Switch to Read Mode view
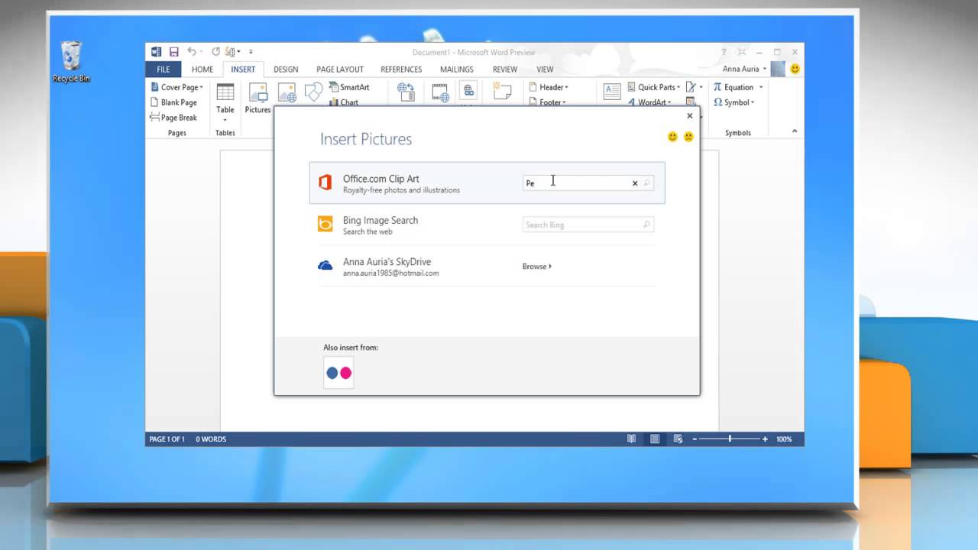Viewport: 978px width, 550px height. [x=631, y=439]
